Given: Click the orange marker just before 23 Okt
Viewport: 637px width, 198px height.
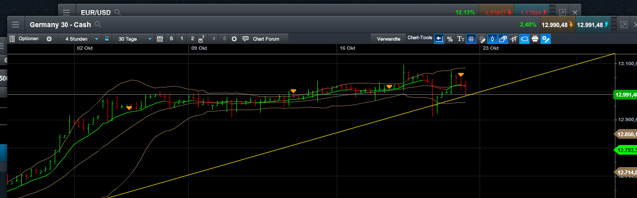Looking at the screenshot, I should 461,74.
